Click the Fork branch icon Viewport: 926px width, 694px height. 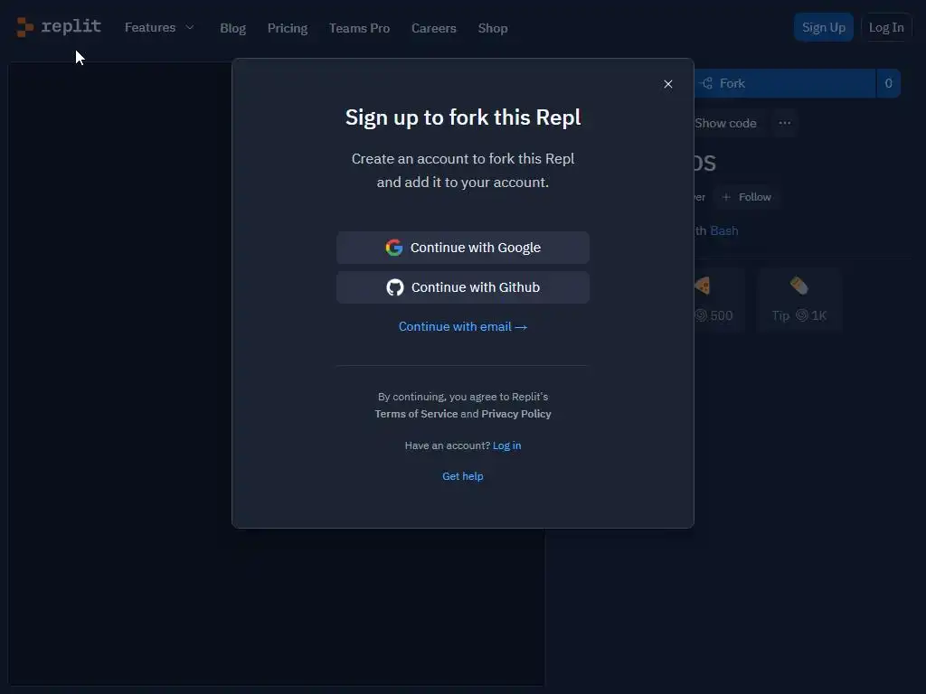click(707, 83)
